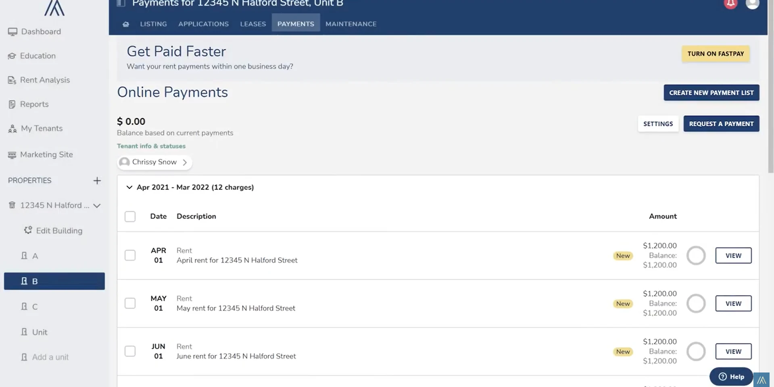Select the Marketing Site sidebar icon
The image size is (774, 387).
coord(12,154)
